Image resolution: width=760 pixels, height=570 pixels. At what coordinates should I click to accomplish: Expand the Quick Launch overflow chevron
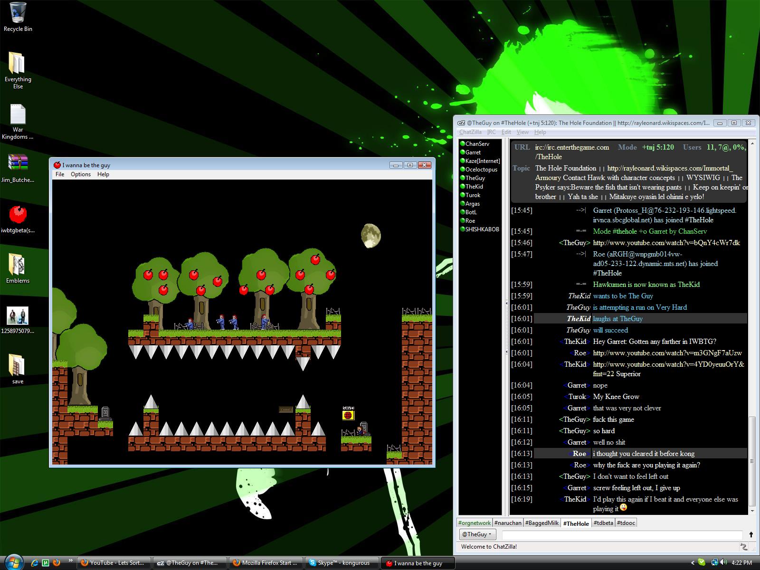pyautogui.click(x=71, y=560)
